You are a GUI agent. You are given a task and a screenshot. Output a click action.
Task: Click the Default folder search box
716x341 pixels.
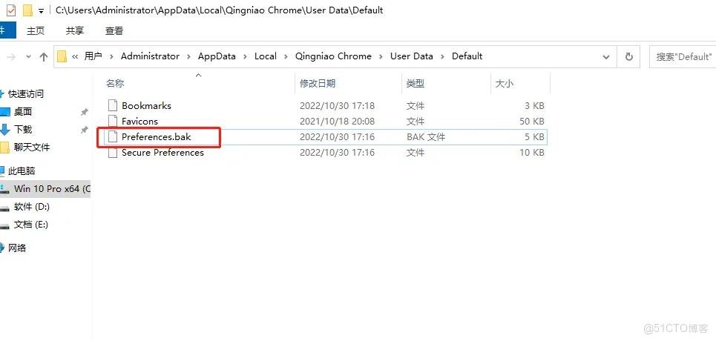coord(683,56)
